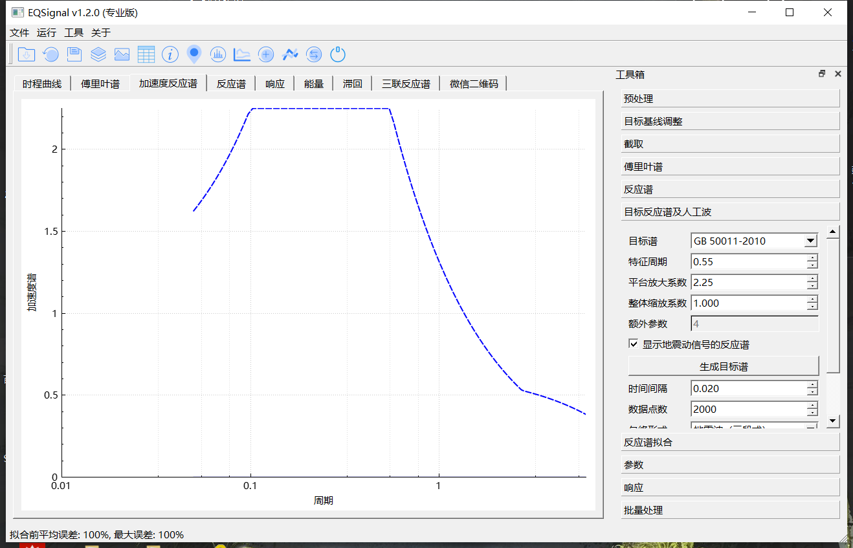Select the location pin marker icon
The width and height of the screenshot is (853, 548).
[194, 54]
